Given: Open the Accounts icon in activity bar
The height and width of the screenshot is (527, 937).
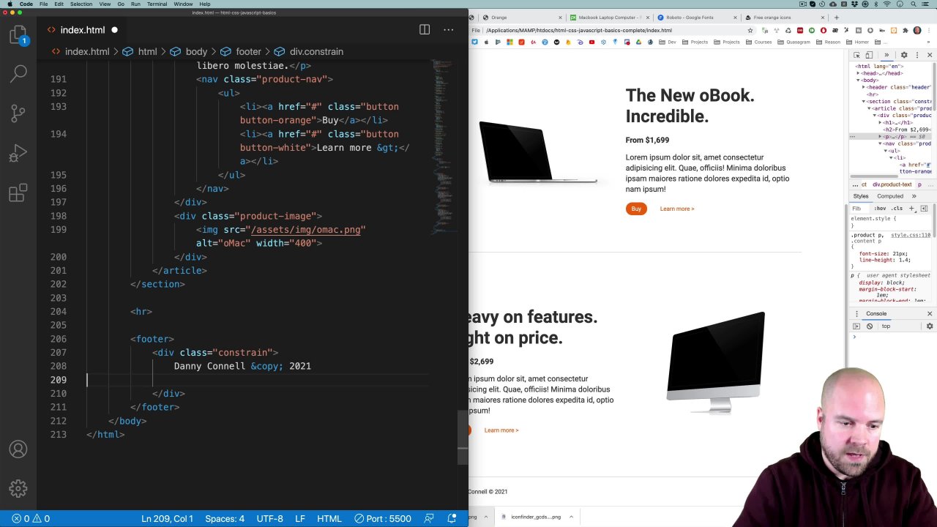Looking at the screenshot, I should tap(18, 449).
